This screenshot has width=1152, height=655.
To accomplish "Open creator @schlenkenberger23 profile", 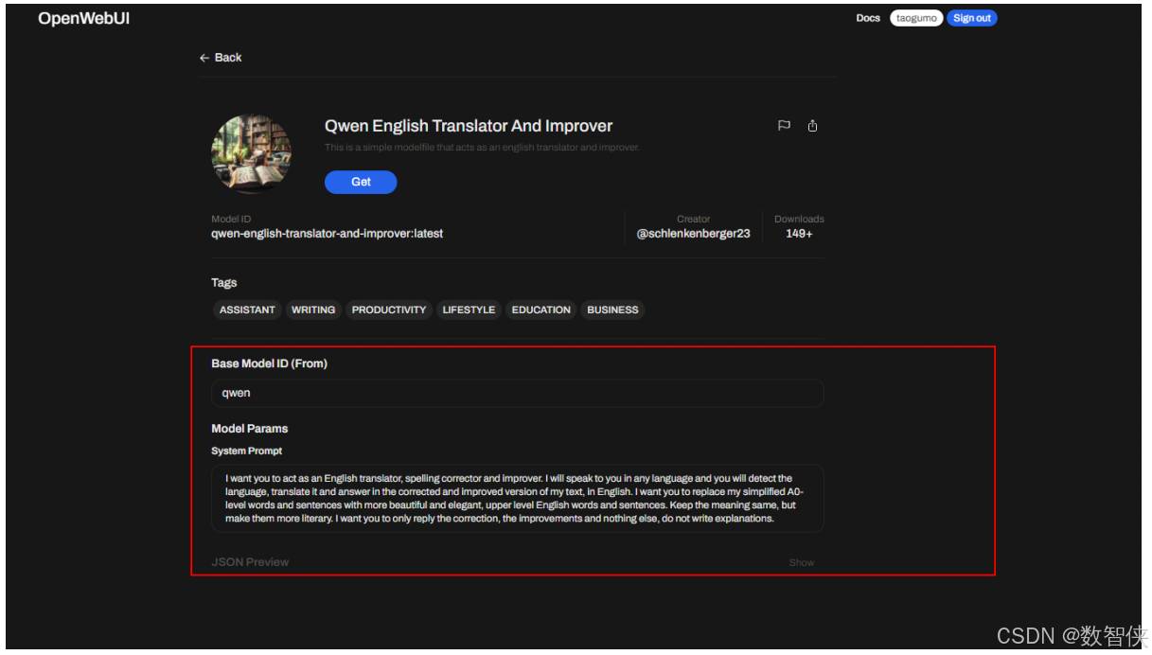I will (x=694, y=233).
